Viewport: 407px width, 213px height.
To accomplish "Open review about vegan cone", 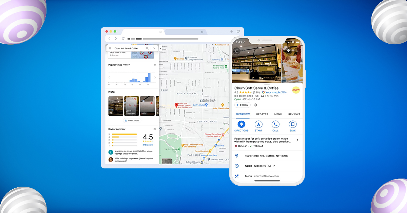I will tap(131, 160).
